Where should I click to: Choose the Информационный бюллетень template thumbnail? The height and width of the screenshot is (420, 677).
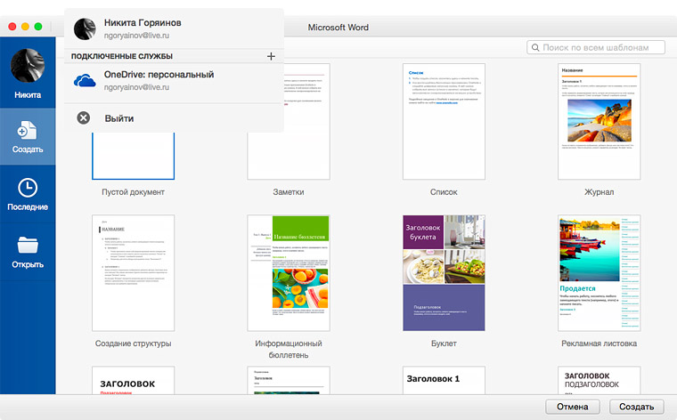pos(289,273)
